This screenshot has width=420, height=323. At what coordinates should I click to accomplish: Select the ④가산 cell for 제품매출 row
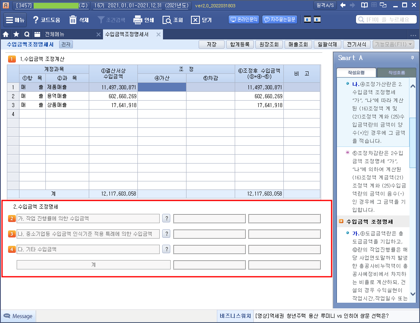162,87
